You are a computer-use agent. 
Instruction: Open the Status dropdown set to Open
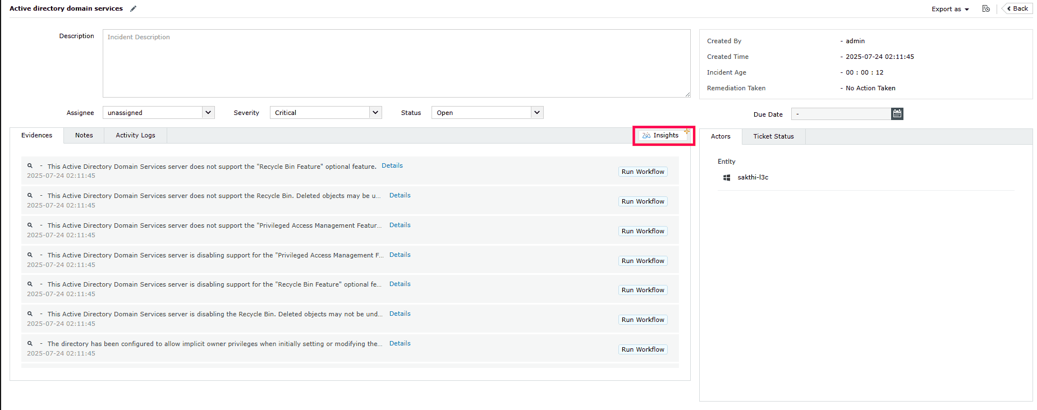click(488, 113)
